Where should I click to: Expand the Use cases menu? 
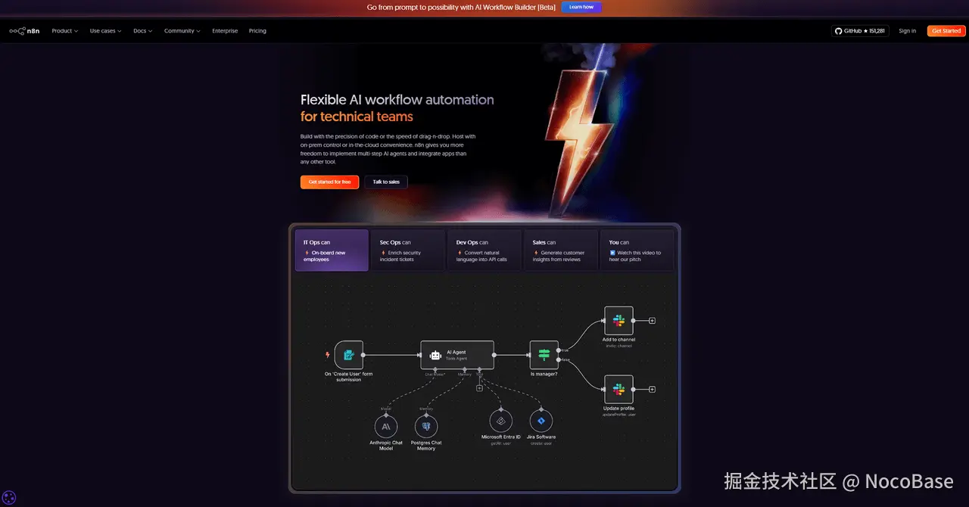105,31
